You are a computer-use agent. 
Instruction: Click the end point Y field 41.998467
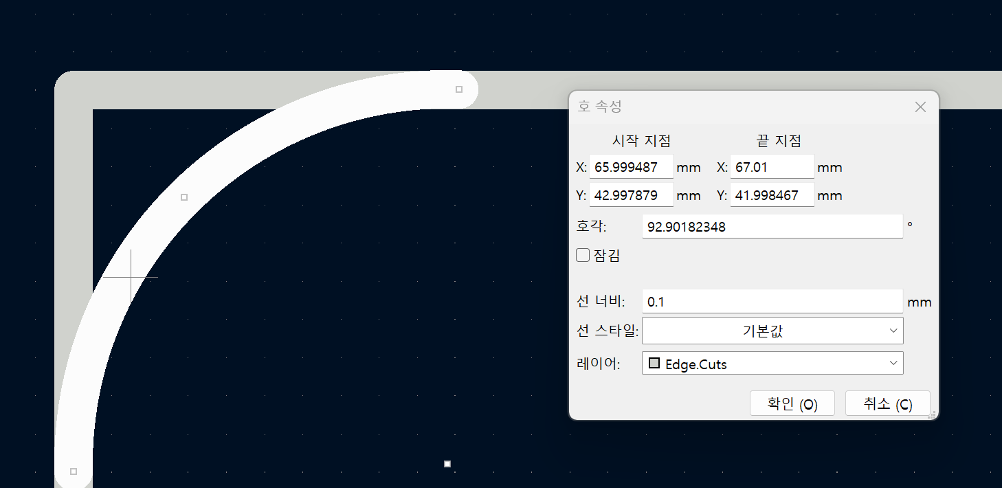[772, 195]
